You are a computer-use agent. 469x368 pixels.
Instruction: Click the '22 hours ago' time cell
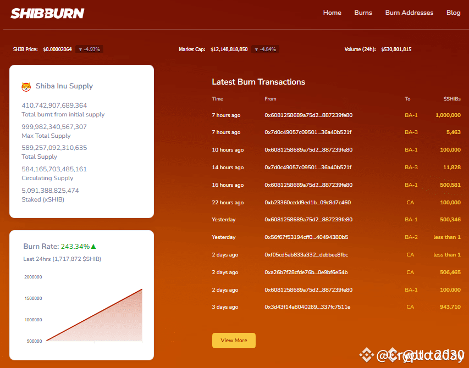pyautogui.click(x=228, y=203)
